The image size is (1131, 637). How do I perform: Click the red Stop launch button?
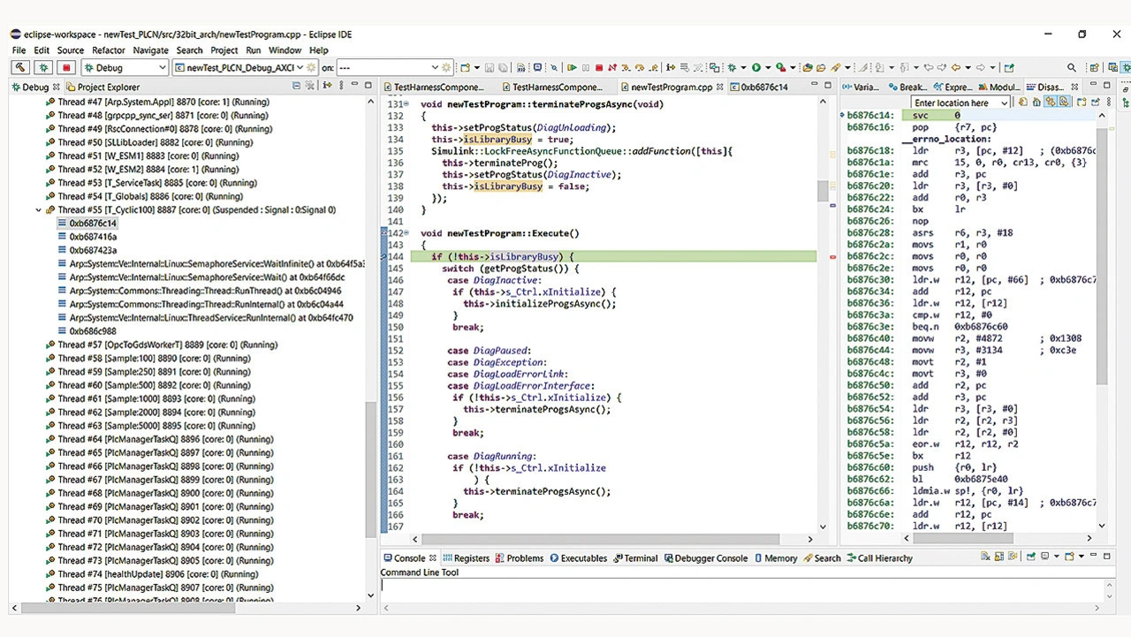pos(66,67)
